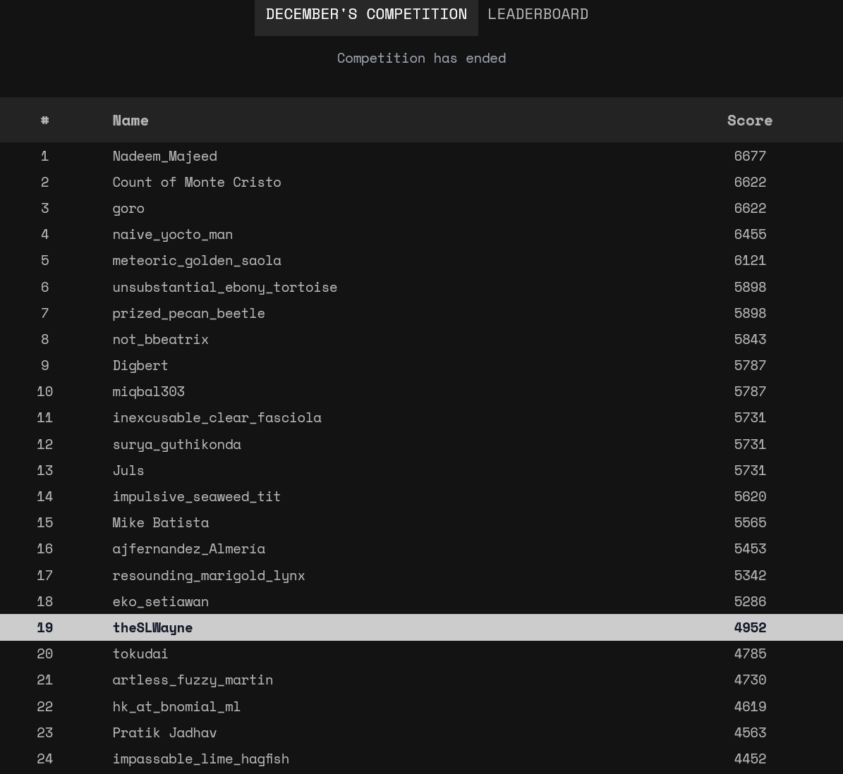Click rank number 10

(x=44, y=391)
